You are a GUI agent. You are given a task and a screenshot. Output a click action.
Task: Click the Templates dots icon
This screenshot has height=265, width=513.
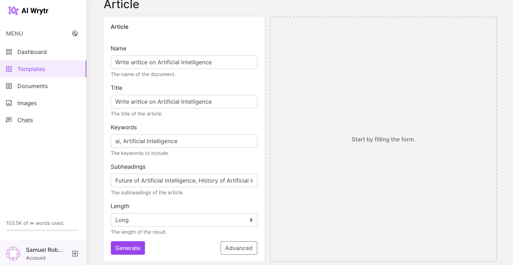9,69
